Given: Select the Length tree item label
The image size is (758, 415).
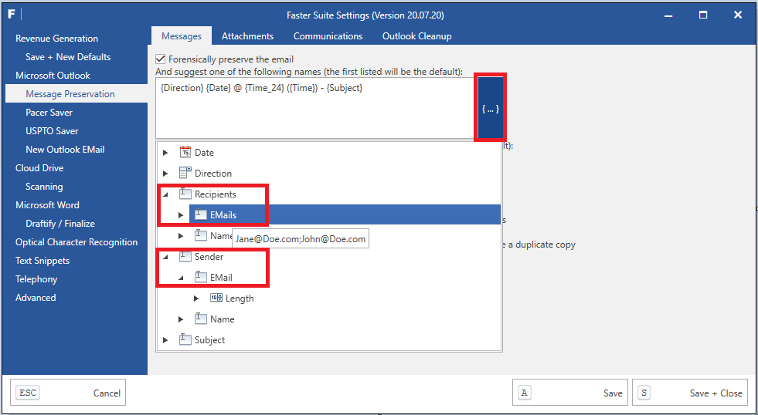Looking at the screenshot, I should [x=240, y=299].
